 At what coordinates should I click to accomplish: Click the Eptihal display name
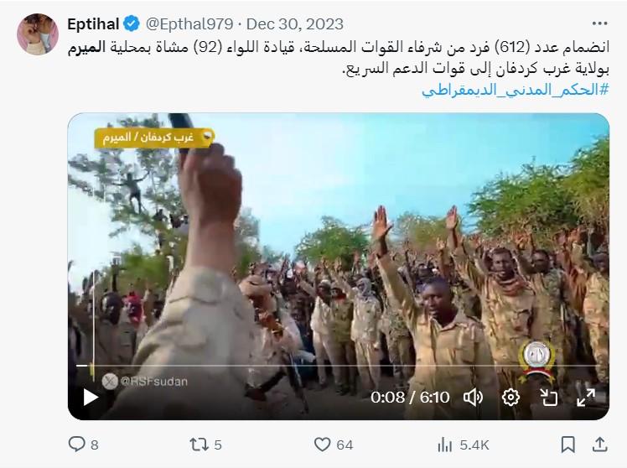point(93,24)
